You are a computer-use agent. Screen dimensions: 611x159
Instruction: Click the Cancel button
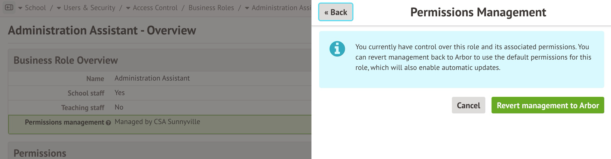[468, 105]
